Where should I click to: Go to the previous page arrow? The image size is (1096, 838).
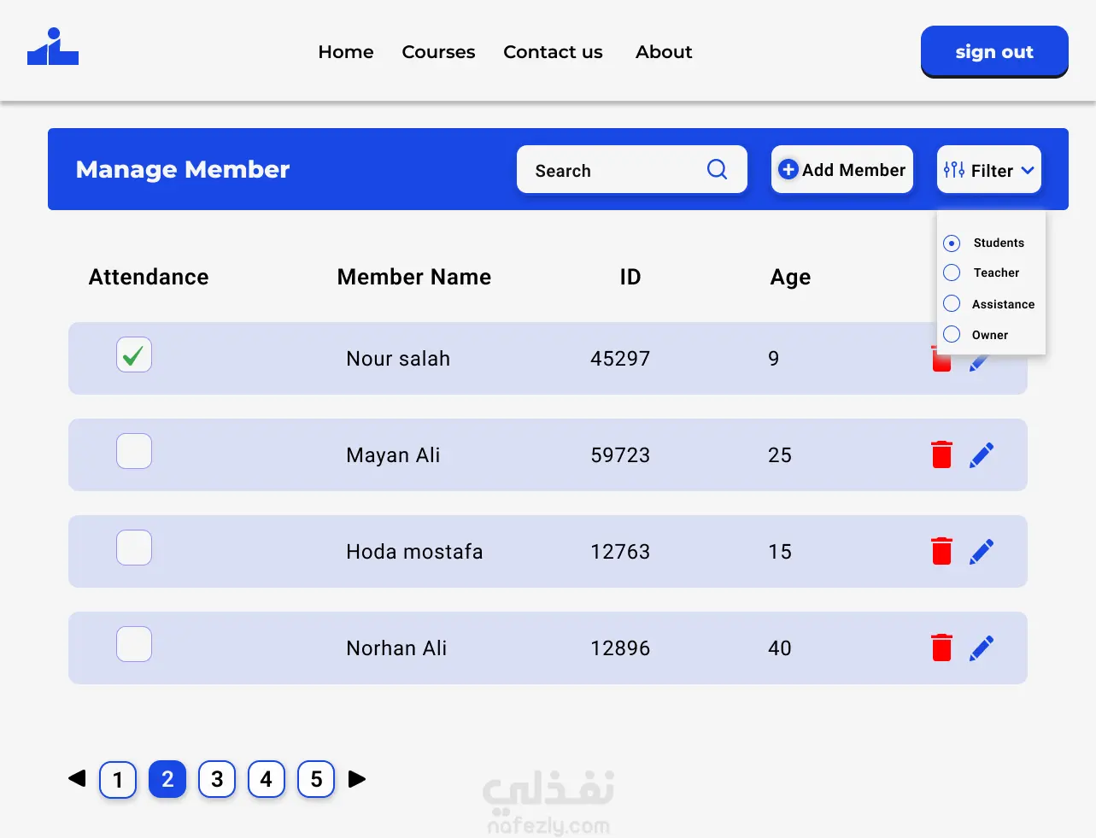coord(77,778)
